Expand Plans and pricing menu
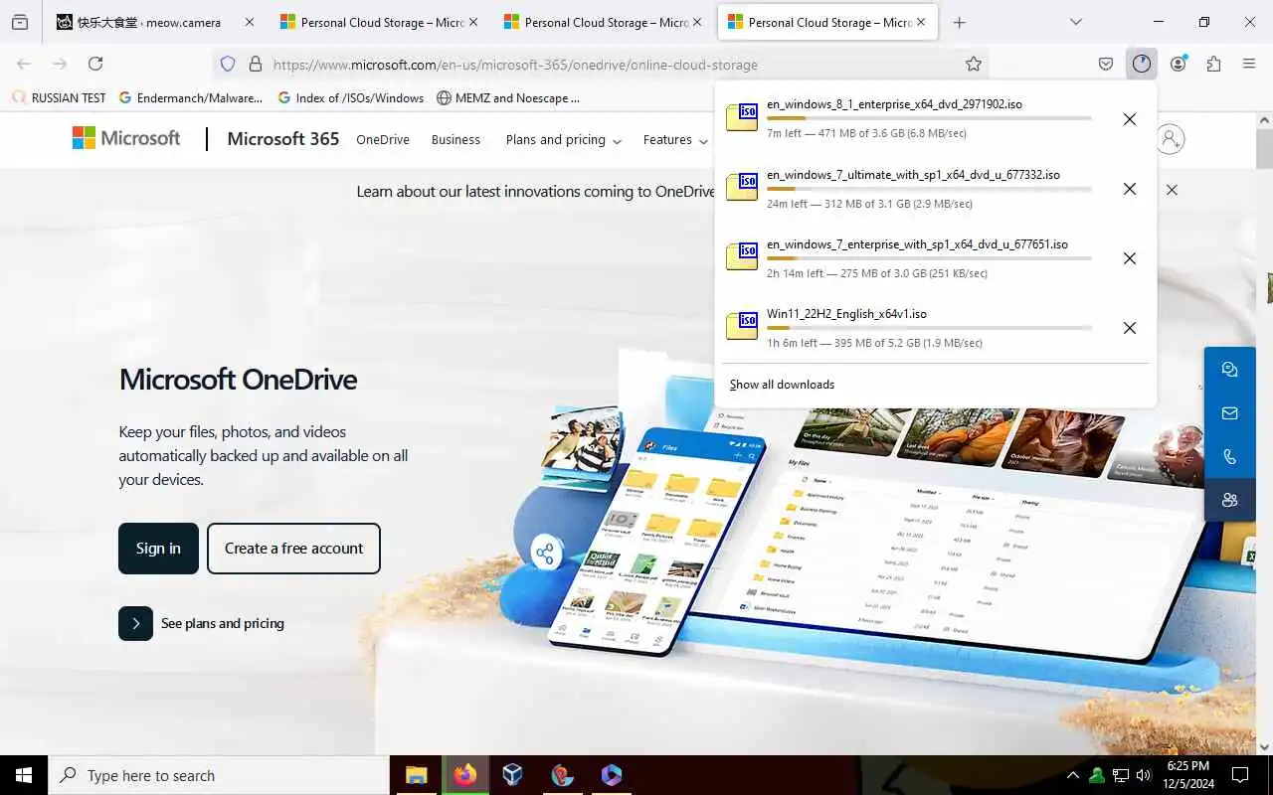Viewport: 1273px width, 795px height. tap(563, 140)
